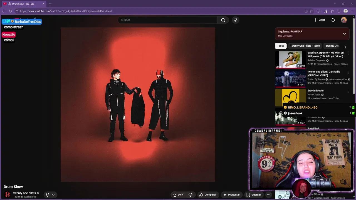Open the YouTube account avatar menu

(344, 20)
